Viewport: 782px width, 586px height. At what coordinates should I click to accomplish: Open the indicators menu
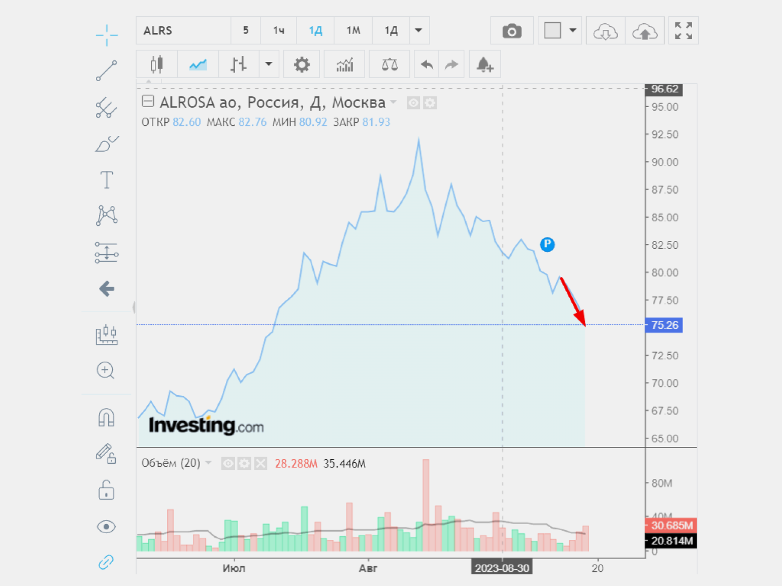[344, 64]
